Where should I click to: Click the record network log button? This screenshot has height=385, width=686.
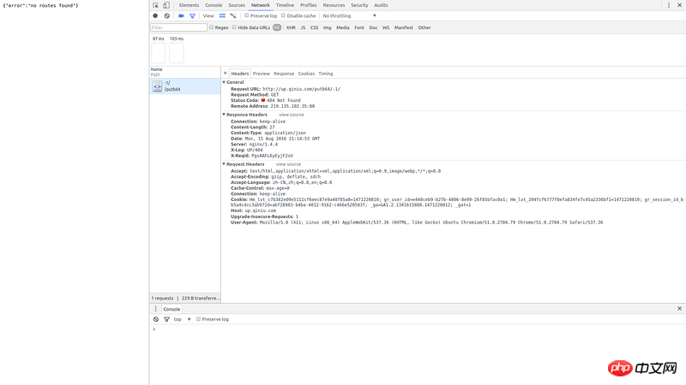click(x=155, y=15)
